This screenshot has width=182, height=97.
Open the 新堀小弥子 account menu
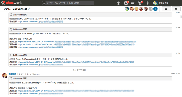[x=167, y=3]
